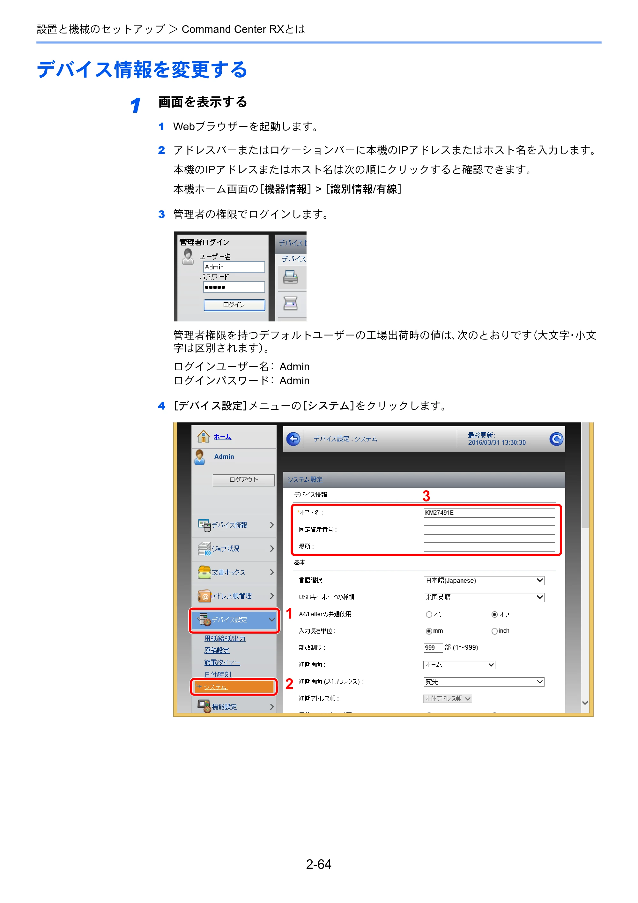The width and height of the screenshot is (638, 903).
Task: Click the 場所 input field
Action: point(489,547)
